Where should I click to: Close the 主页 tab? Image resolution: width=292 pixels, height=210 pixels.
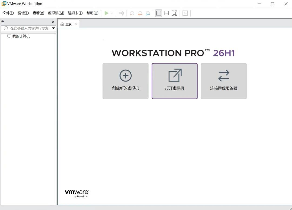[x=76, y=24]
